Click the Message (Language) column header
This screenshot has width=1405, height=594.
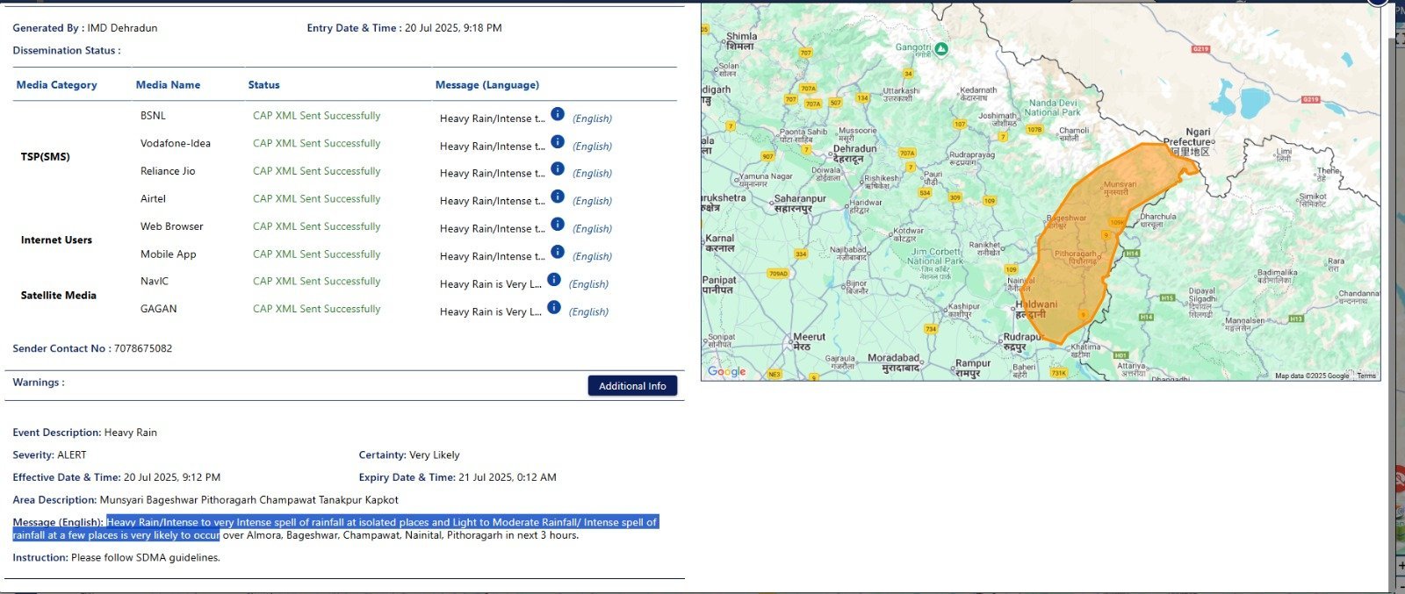pyautogui.click(x=486, y=85)
